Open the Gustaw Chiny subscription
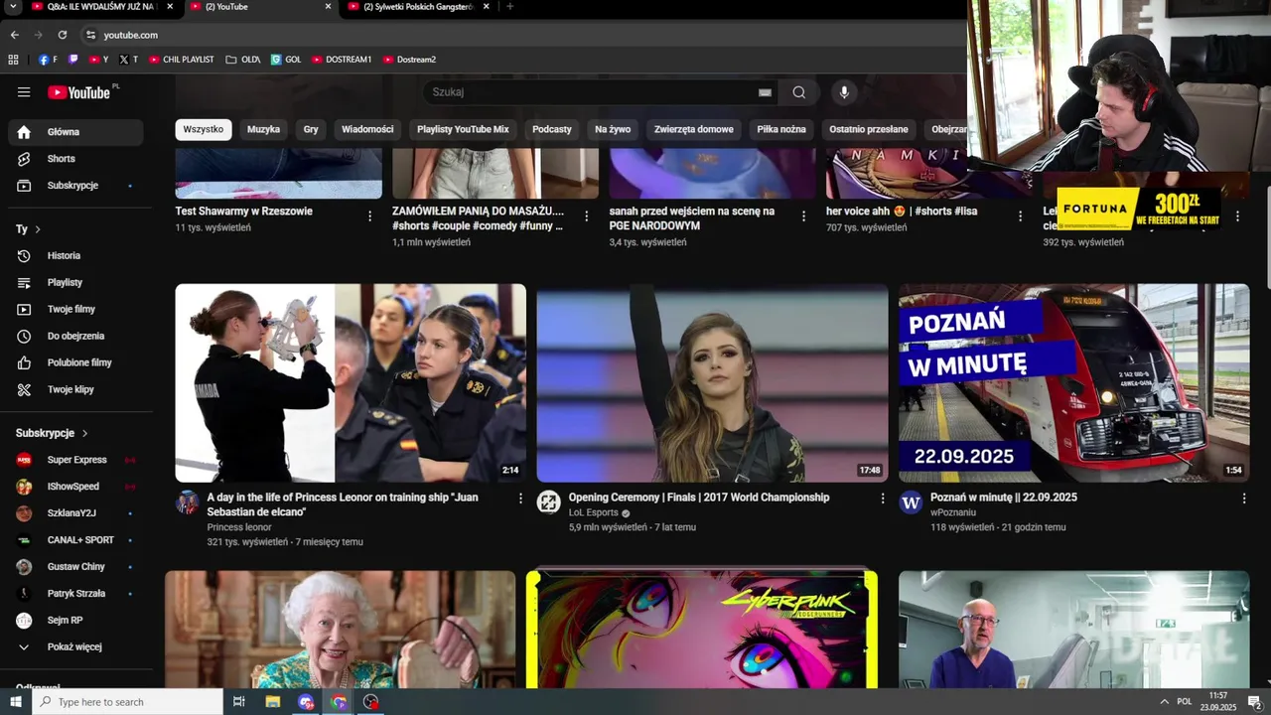The image size is (1271, 715). [x=76, y=567]
